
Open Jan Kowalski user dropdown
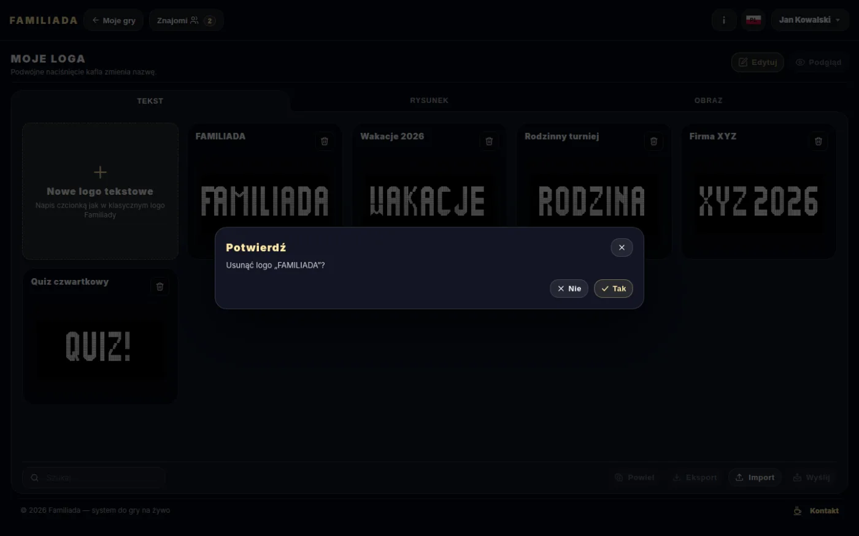(810, 20)
